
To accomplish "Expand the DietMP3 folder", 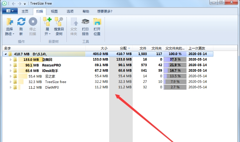I will click(11, 87).
